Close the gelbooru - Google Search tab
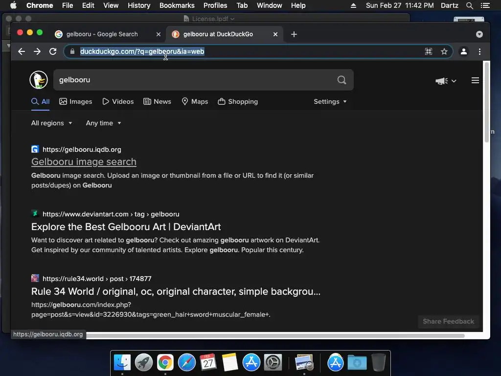This screenshot has height=376, width=501. [x=159, y=34]
